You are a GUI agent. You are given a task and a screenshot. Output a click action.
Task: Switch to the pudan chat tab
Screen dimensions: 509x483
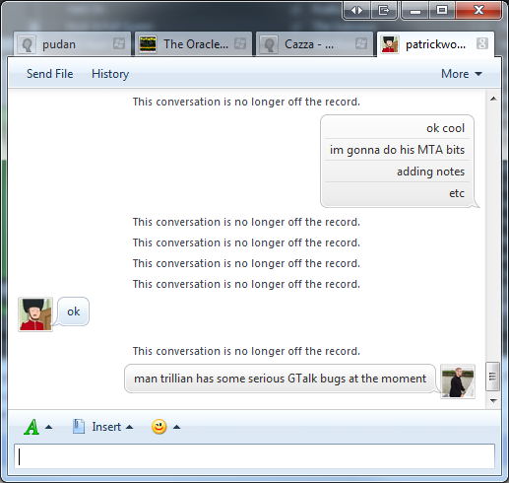(72, 44)
